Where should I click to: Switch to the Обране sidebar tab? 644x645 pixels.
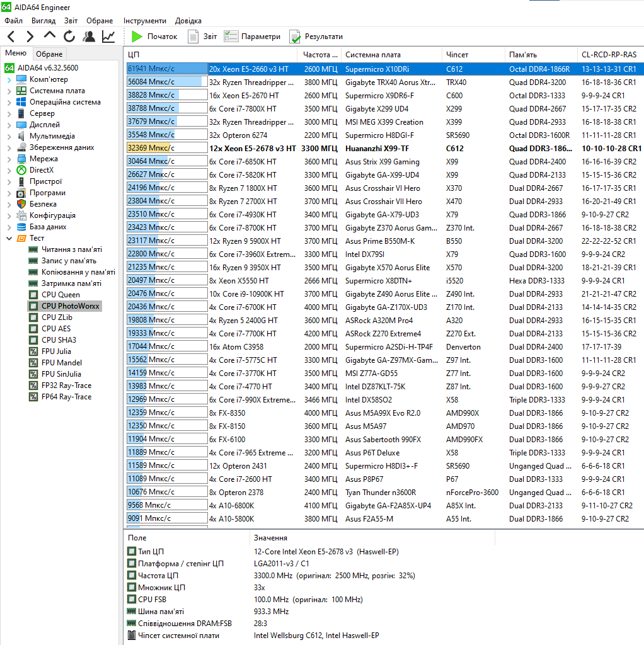pos(49,54)
